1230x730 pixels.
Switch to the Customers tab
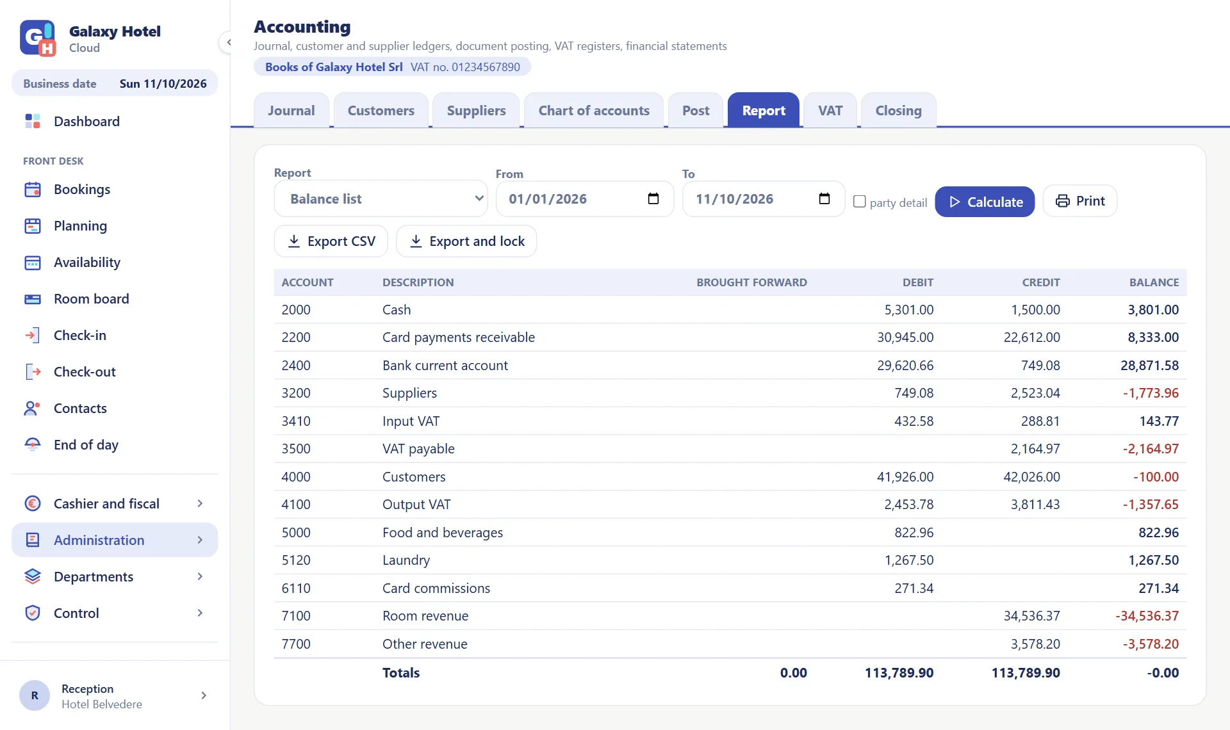[381, 110]
